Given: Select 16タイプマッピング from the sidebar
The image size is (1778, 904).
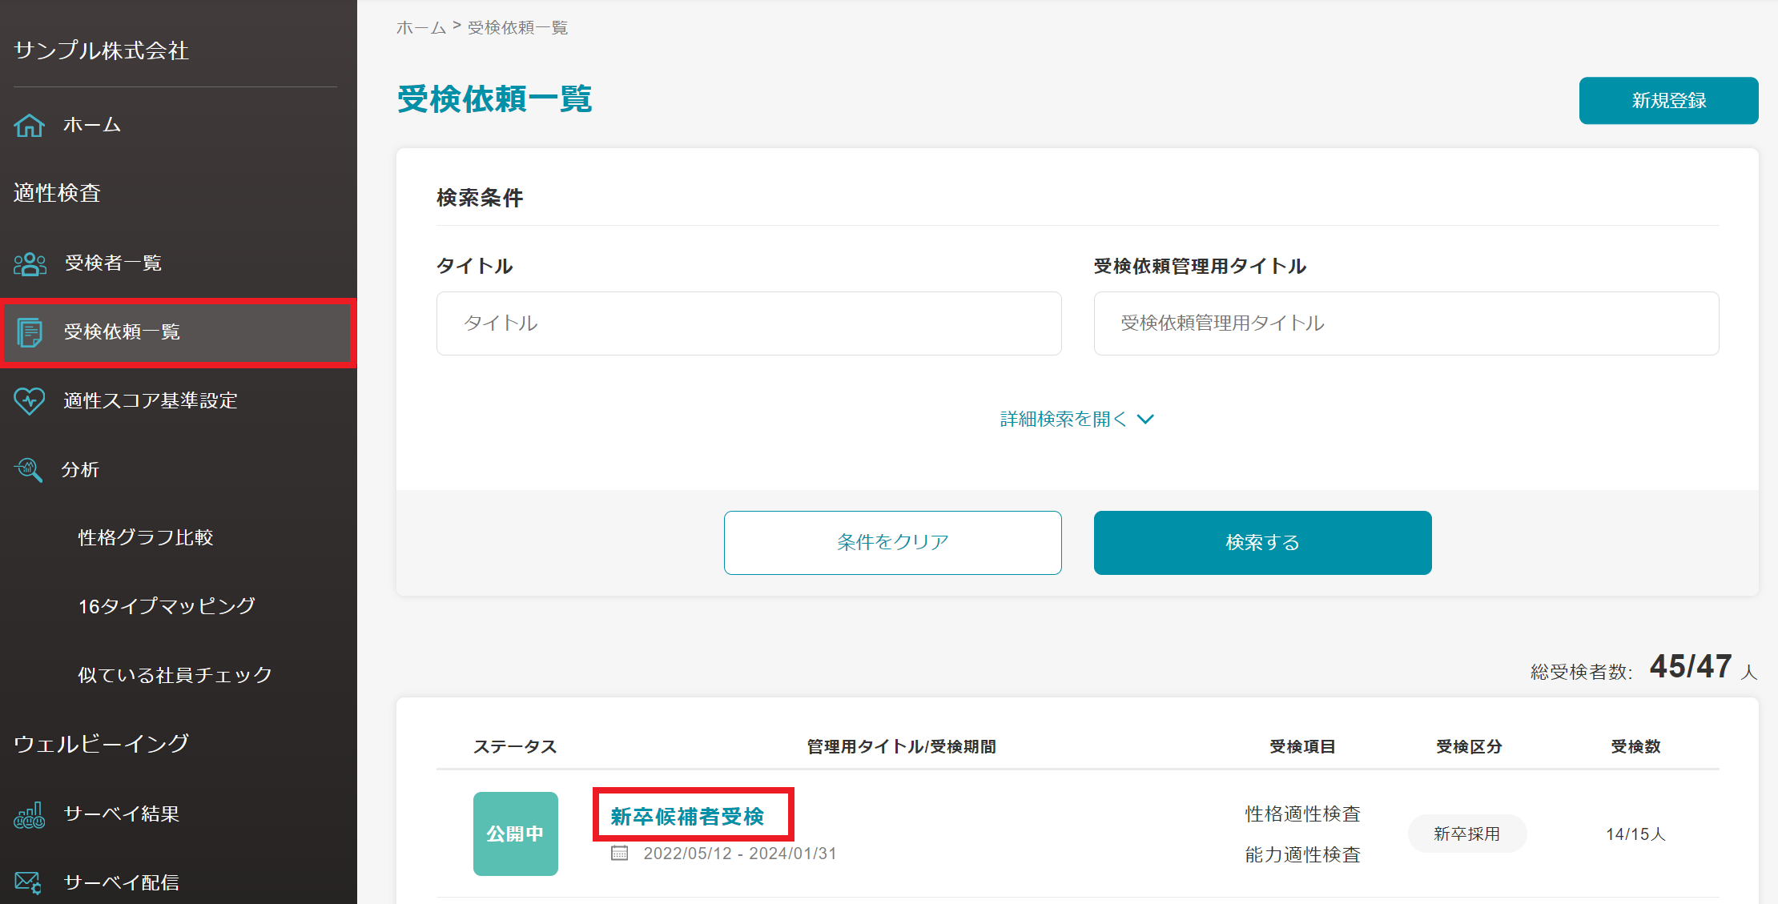Looking at the screenshot, I should (166, 606).
